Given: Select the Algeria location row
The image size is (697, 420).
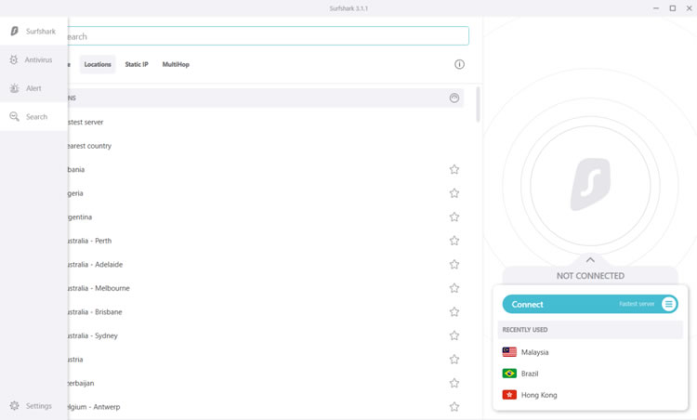Looking at the screenshot, I should [266, 193].
